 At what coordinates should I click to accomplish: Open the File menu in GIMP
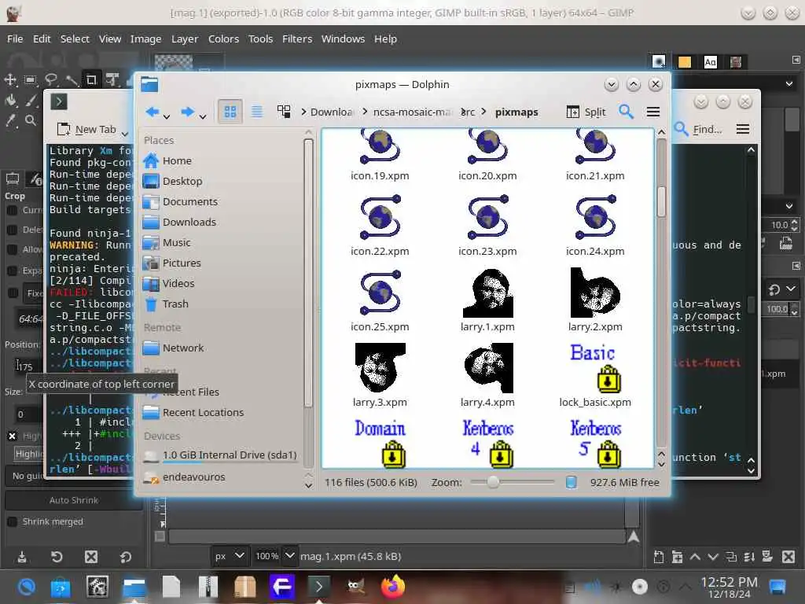click(15, 39)
